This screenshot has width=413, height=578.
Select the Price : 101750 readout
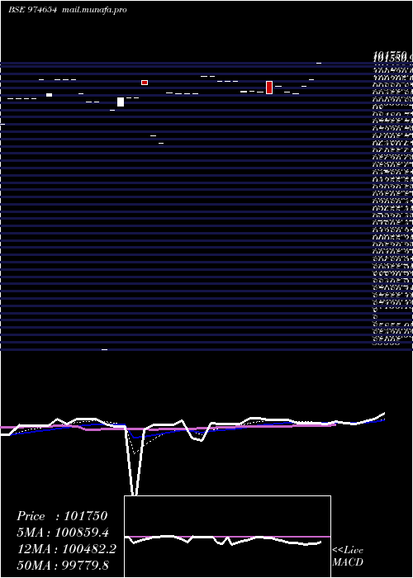[x=62, y=516]
